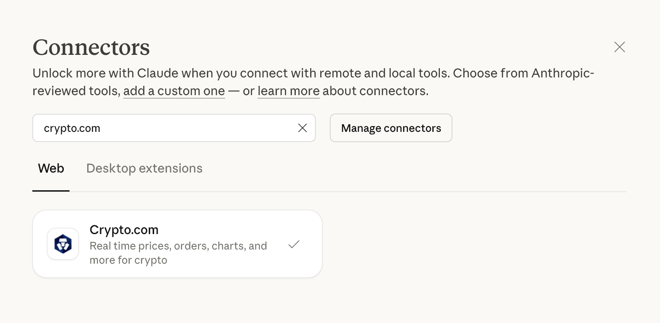Screen dimensions: 660x323
Task: Select the Crypto.com connector card
Action: 177,243
